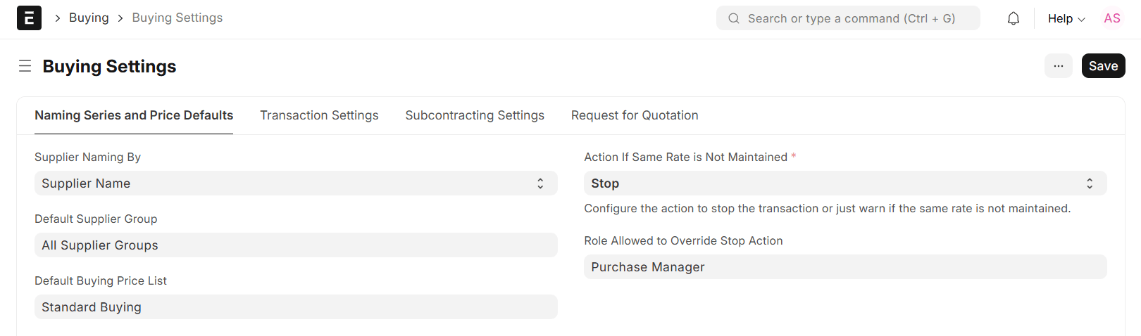
Task: Open the Subcontracting Settings tab
Action: 475,115
